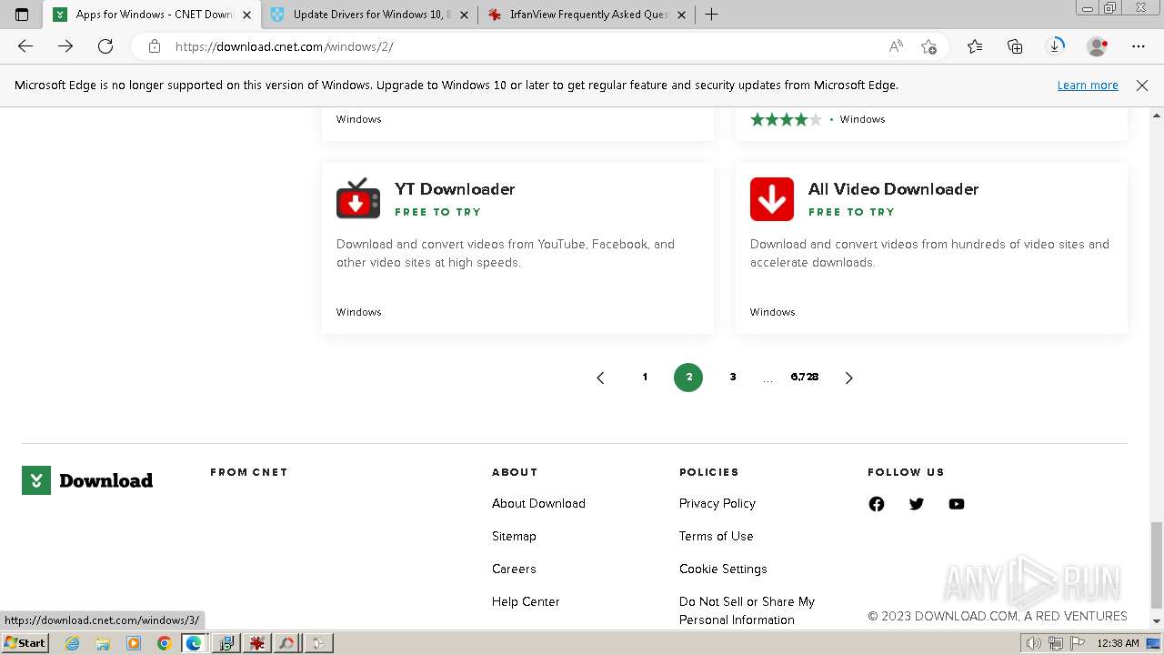
Task: Open CNET Facebook page icon
Action: pyautogui.click(x=877, y=504)
